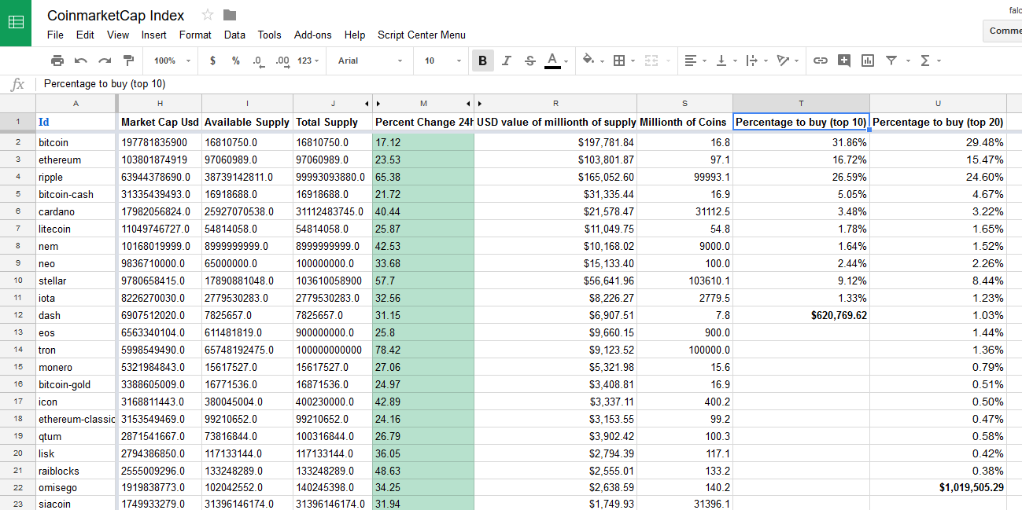The height and width of the screenshot is (510, 1022).
Task: Click the Print icon in the toolbar
Action: tap(57, 61)
